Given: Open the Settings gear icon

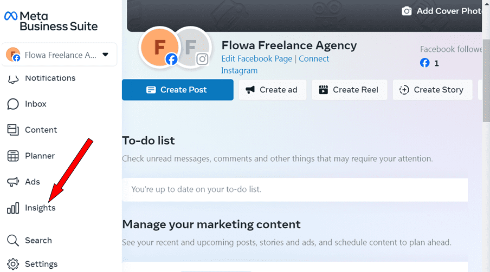Looking at the screenshot, I should click(x=13, y=264).
